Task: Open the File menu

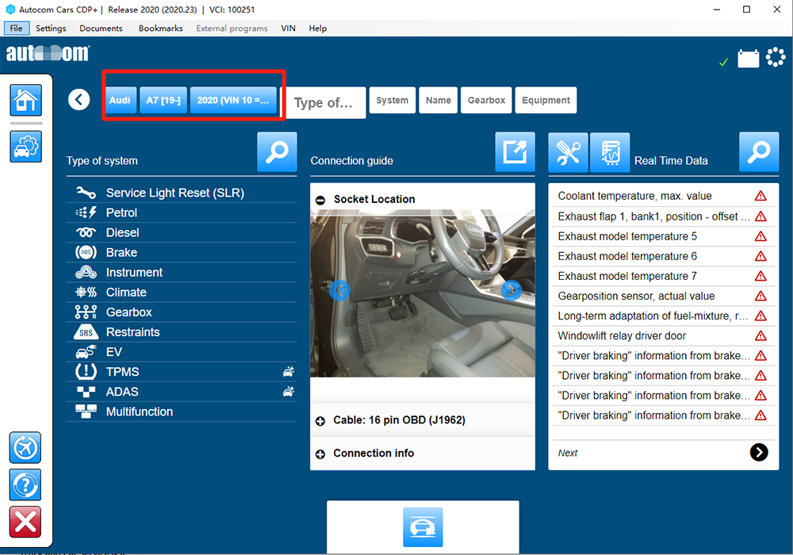Action: 16,29
